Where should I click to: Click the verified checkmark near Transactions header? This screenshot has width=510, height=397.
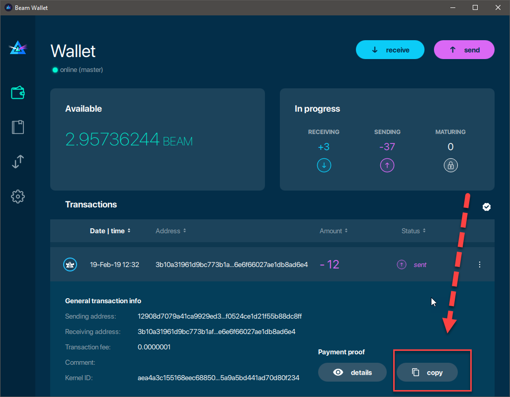point(486,206)
